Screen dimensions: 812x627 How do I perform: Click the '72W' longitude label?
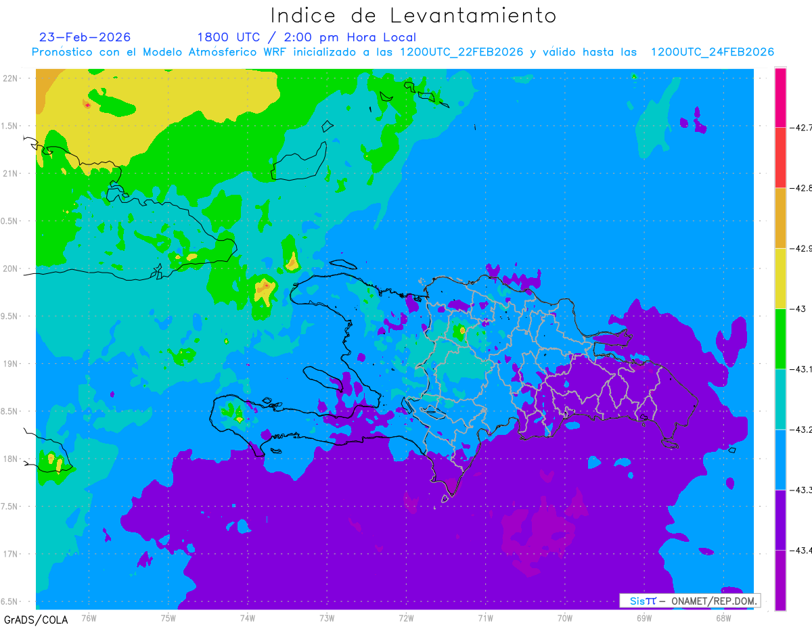click(406, 618)
